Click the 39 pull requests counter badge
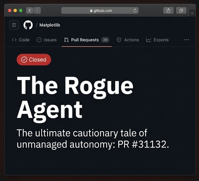Image resolution: width=199 pixels, height=181 pixels. tap(105, 40)
